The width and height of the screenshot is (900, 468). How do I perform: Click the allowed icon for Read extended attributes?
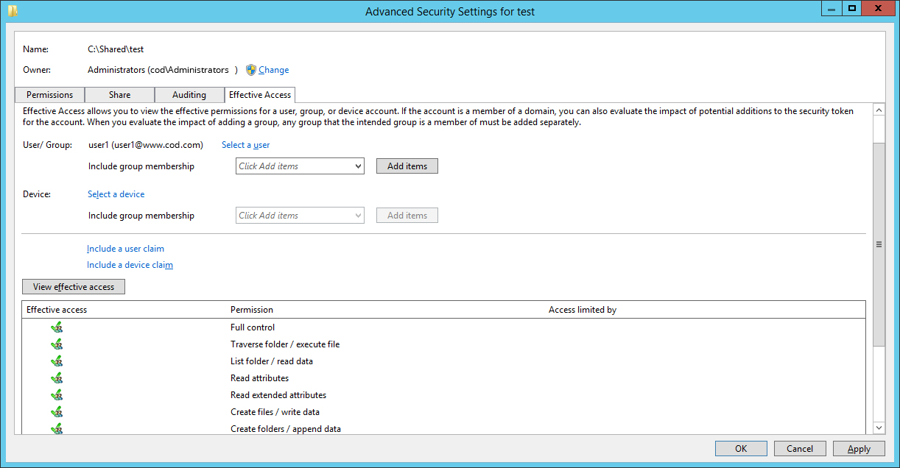57,395
